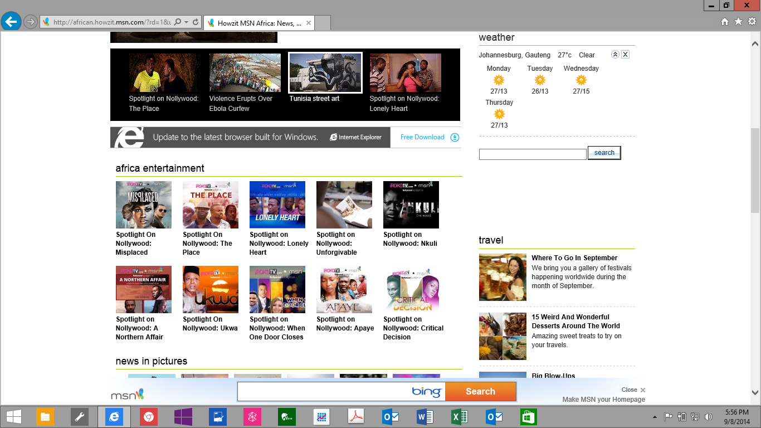Open A Northern Affair poster thumbnail
Screen dimensions: 761x428
pyautogui.click(x=144, y=289)
